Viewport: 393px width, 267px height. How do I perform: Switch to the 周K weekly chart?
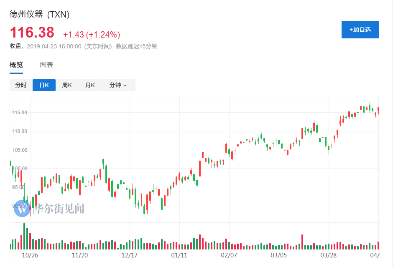[x=67, y=85]
